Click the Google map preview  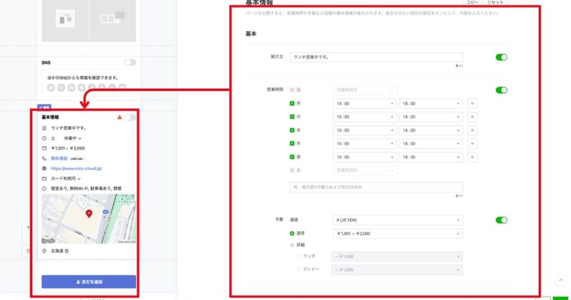[89, 219]
